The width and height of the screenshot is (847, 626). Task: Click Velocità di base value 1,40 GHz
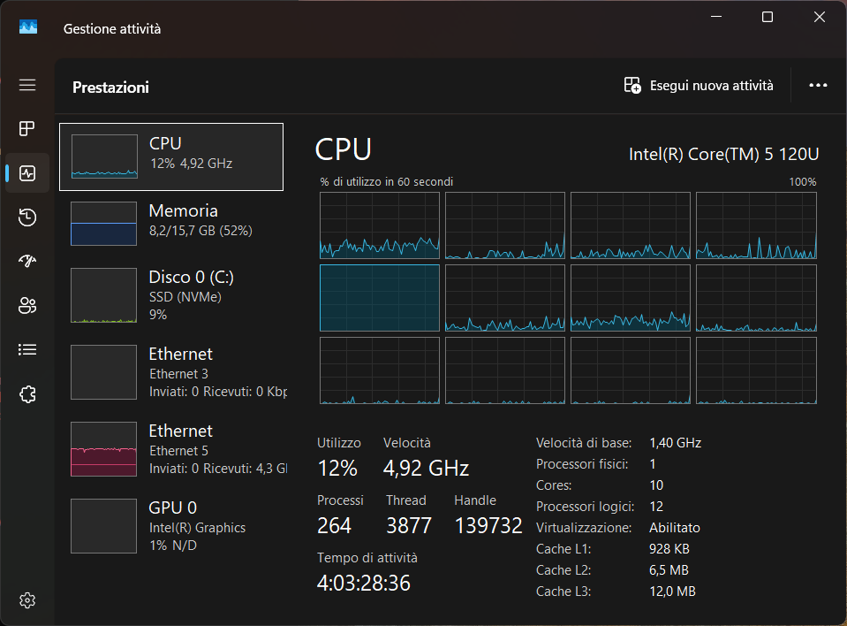[x=676, y=443]
